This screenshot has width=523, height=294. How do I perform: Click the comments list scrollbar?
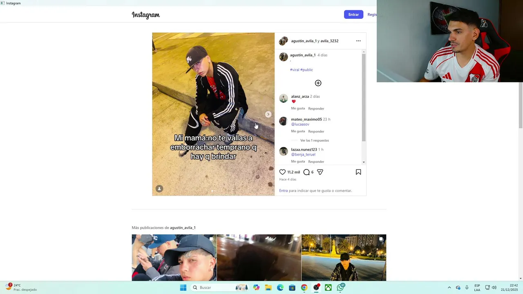pyautogui.click(x=364, y=98)
